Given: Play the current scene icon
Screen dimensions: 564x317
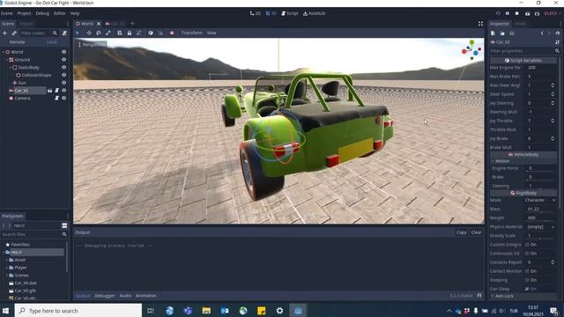Looking at the screenshot, I should (x=527, y=13).
